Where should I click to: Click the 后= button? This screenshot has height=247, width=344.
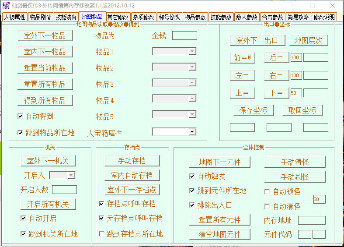[276, 57]
